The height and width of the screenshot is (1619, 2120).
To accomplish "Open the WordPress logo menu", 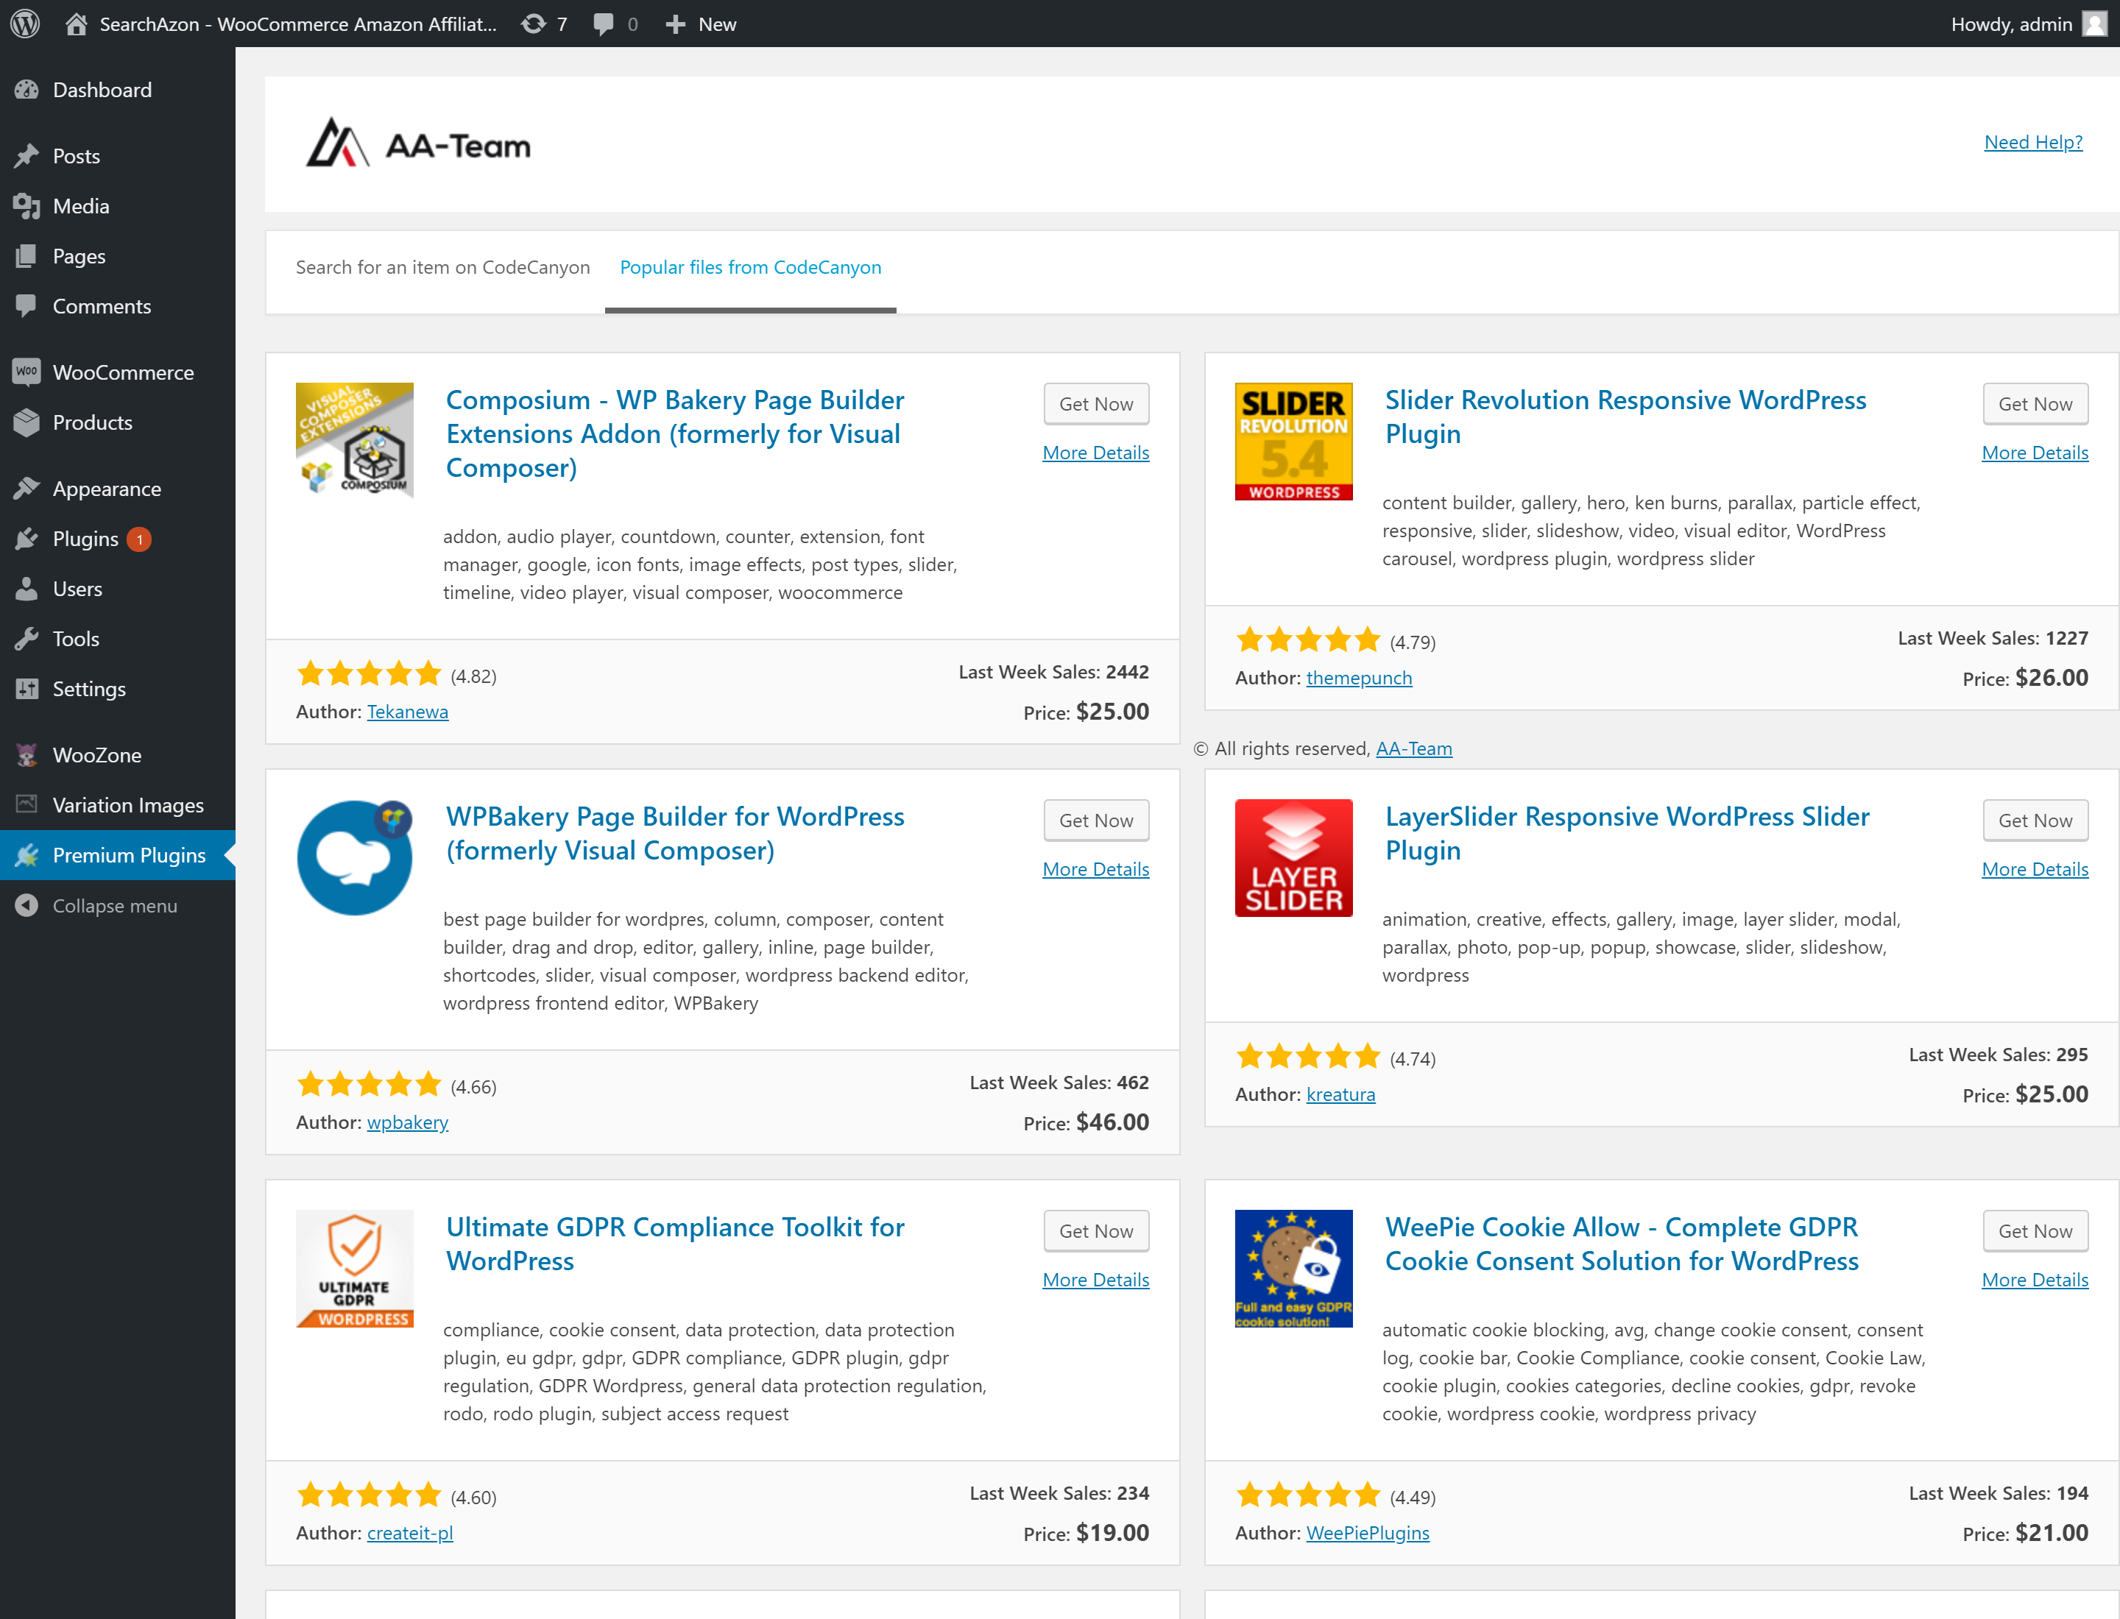I will pos(24,24).
